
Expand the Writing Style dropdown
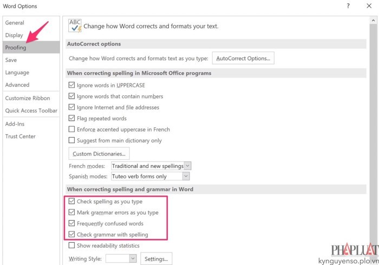[133, 258]
